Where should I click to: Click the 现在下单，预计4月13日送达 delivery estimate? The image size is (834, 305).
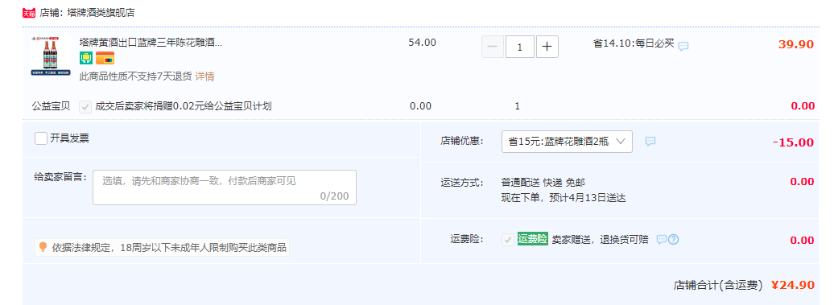pos(564,198)
